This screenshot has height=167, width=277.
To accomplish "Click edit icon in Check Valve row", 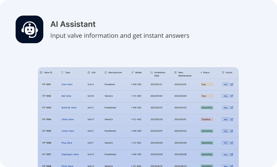I will (232, 131).
